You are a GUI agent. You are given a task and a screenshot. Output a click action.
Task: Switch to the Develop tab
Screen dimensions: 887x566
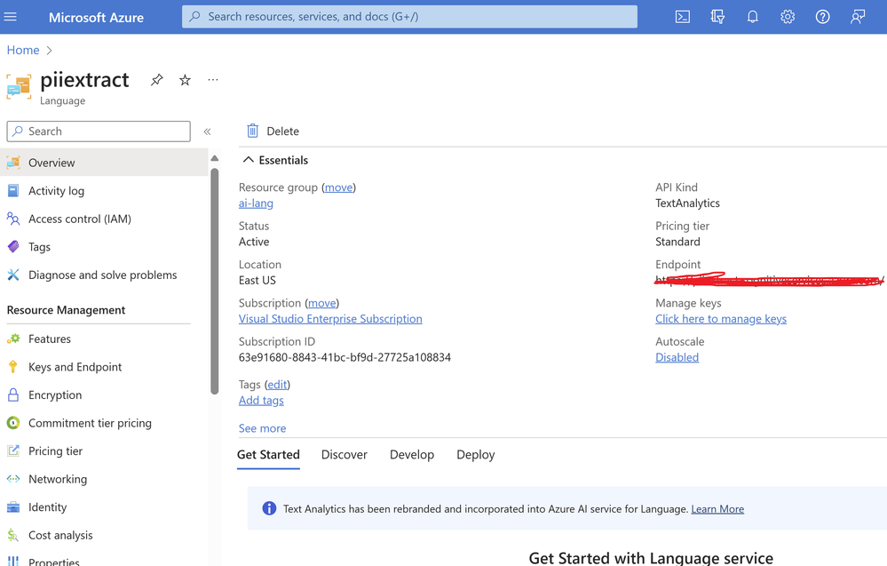pos(412,455)
